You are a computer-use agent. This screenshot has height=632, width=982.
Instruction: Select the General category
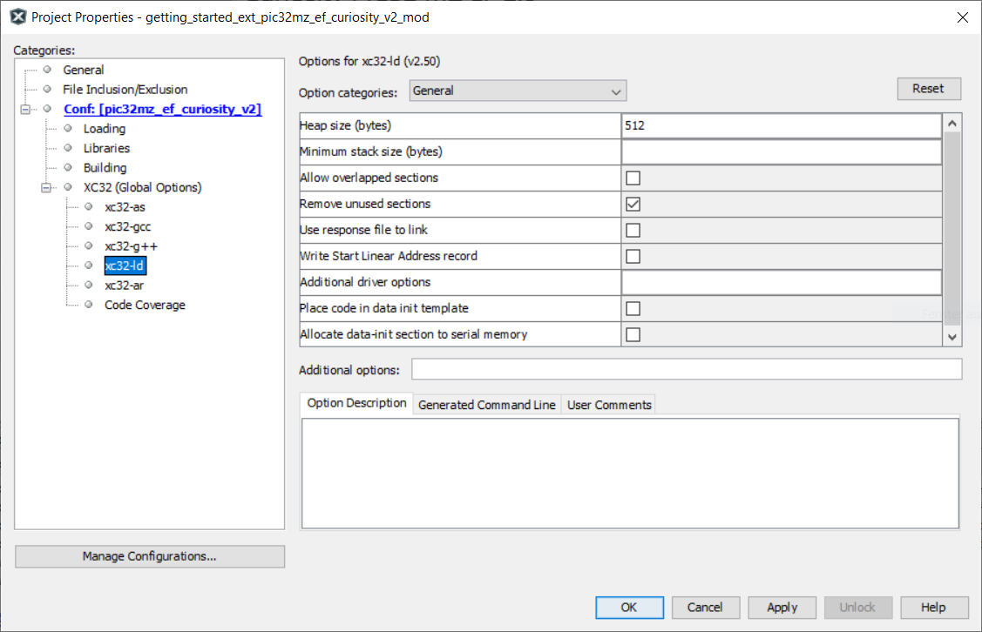84,71
